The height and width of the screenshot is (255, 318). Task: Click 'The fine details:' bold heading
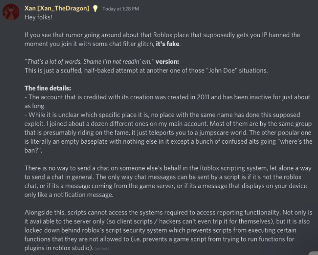point(48,88)
